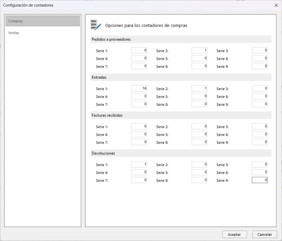The height and width of the screenshot is (241, 282).
Task: Click Serie 8 field under Entradas
Action: coord(199,104)
